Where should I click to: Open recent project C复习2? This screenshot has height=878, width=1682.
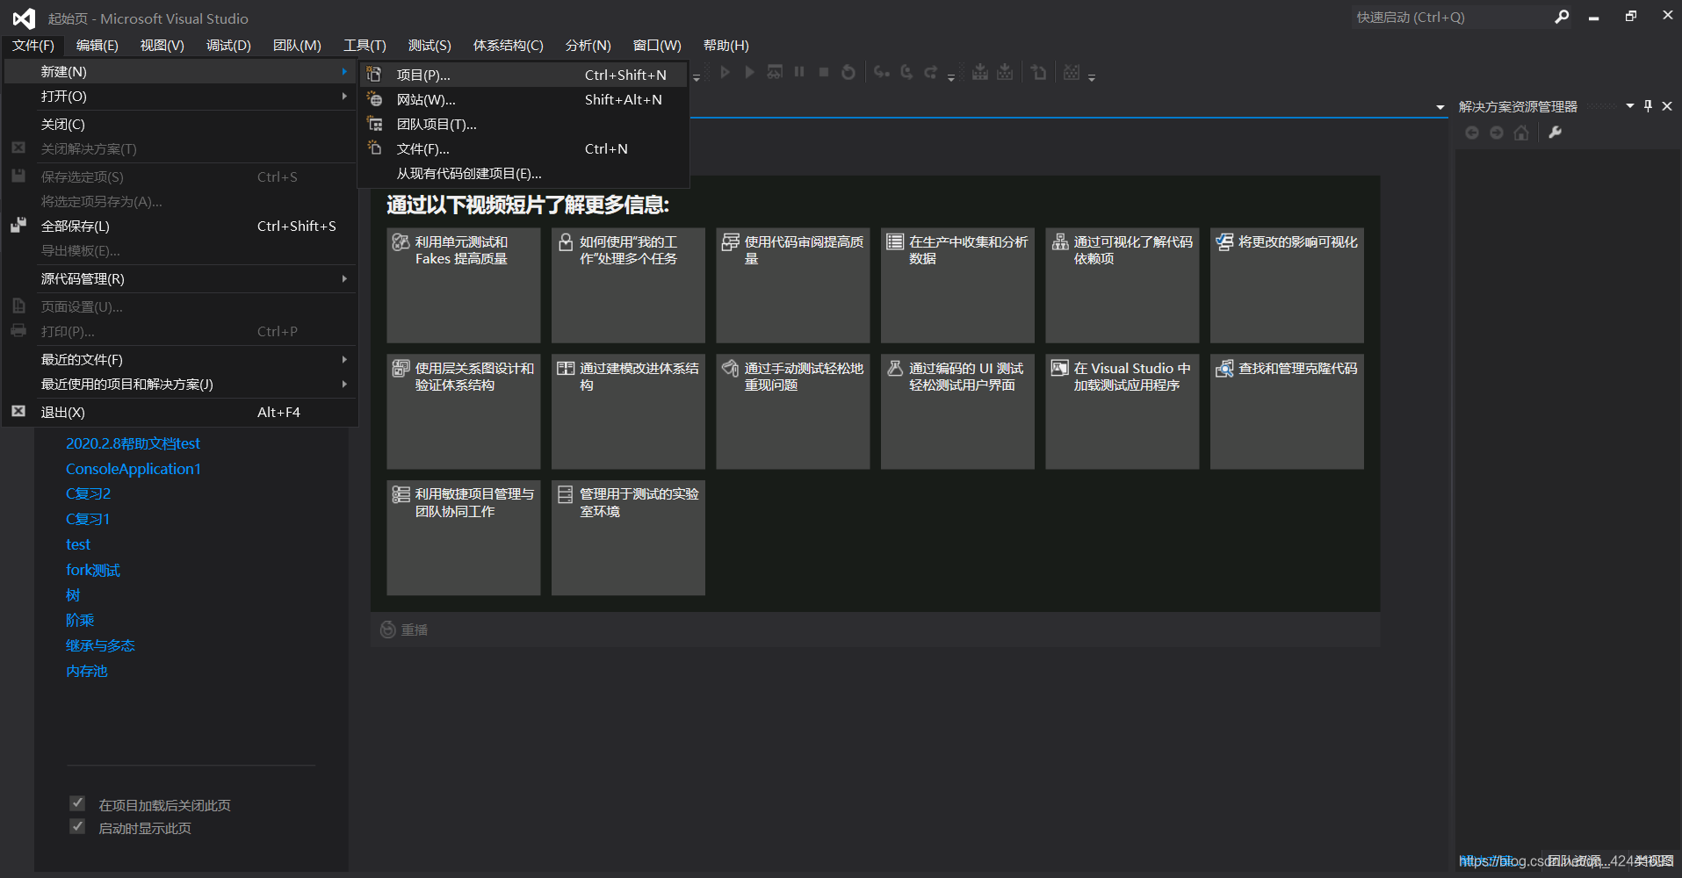coord(88,493)
